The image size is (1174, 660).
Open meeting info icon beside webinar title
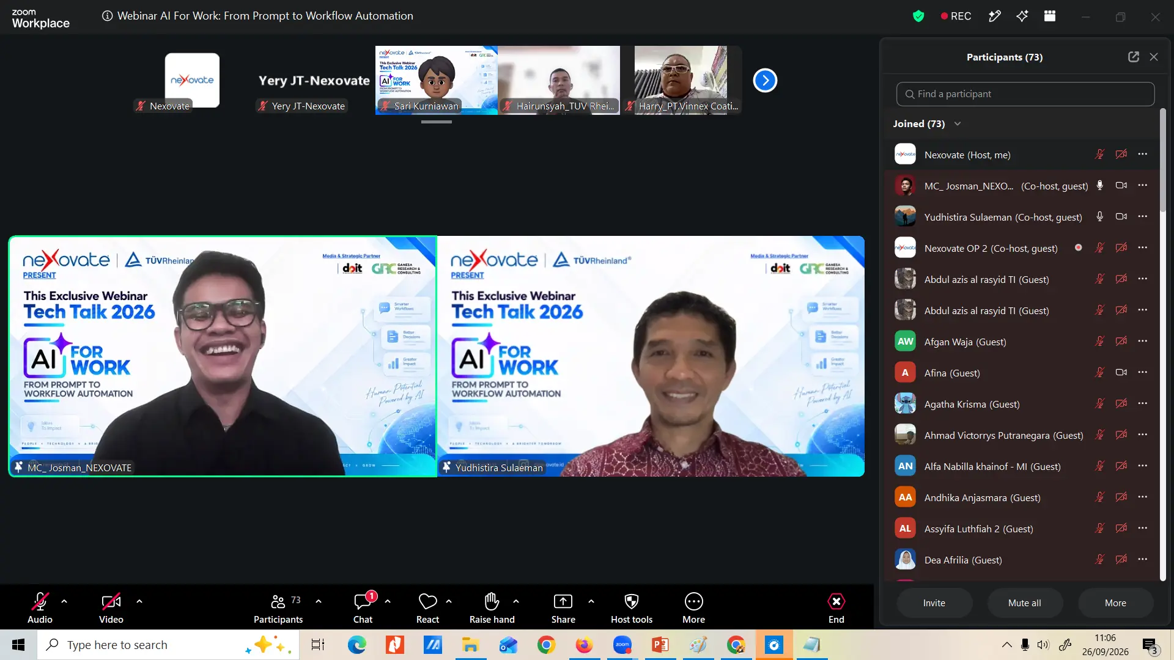tap(107, 16)
